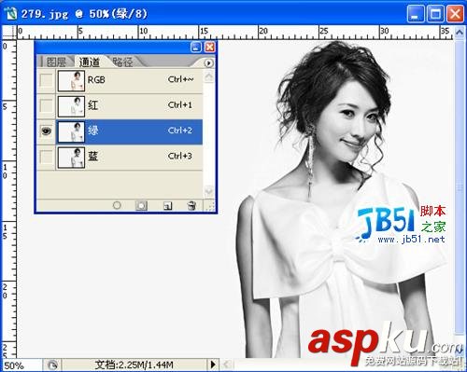Image resolution: width=467 pixels, height=372 pixels.
Task: Click Ctrl+1 shortcut text on red row
Action: [180, 105]
